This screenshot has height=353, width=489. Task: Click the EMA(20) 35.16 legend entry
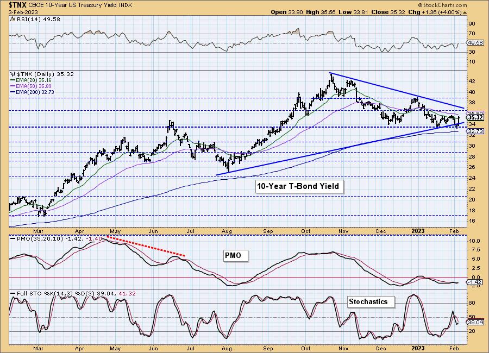[30, 80]
